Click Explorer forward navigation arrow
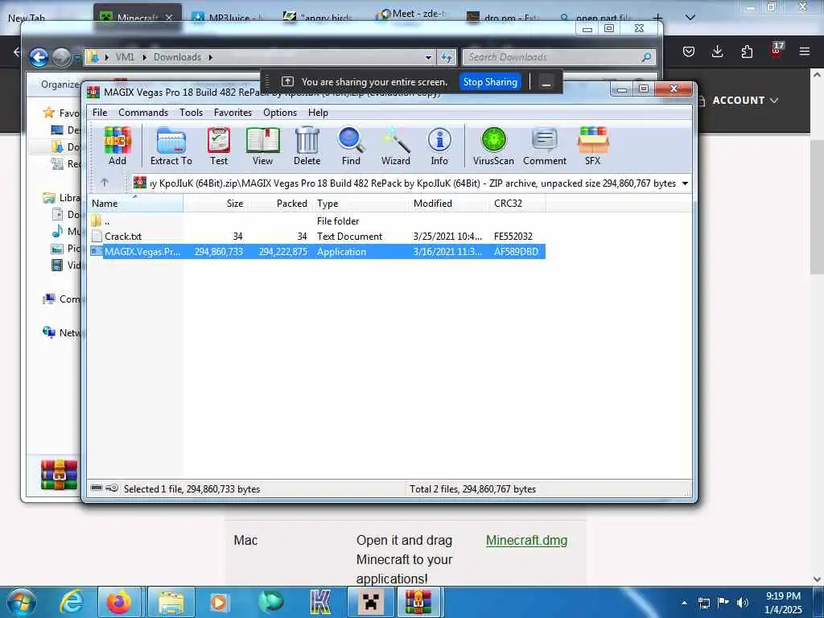This screenshot has height=618, width=824. [x=61, y=57]
